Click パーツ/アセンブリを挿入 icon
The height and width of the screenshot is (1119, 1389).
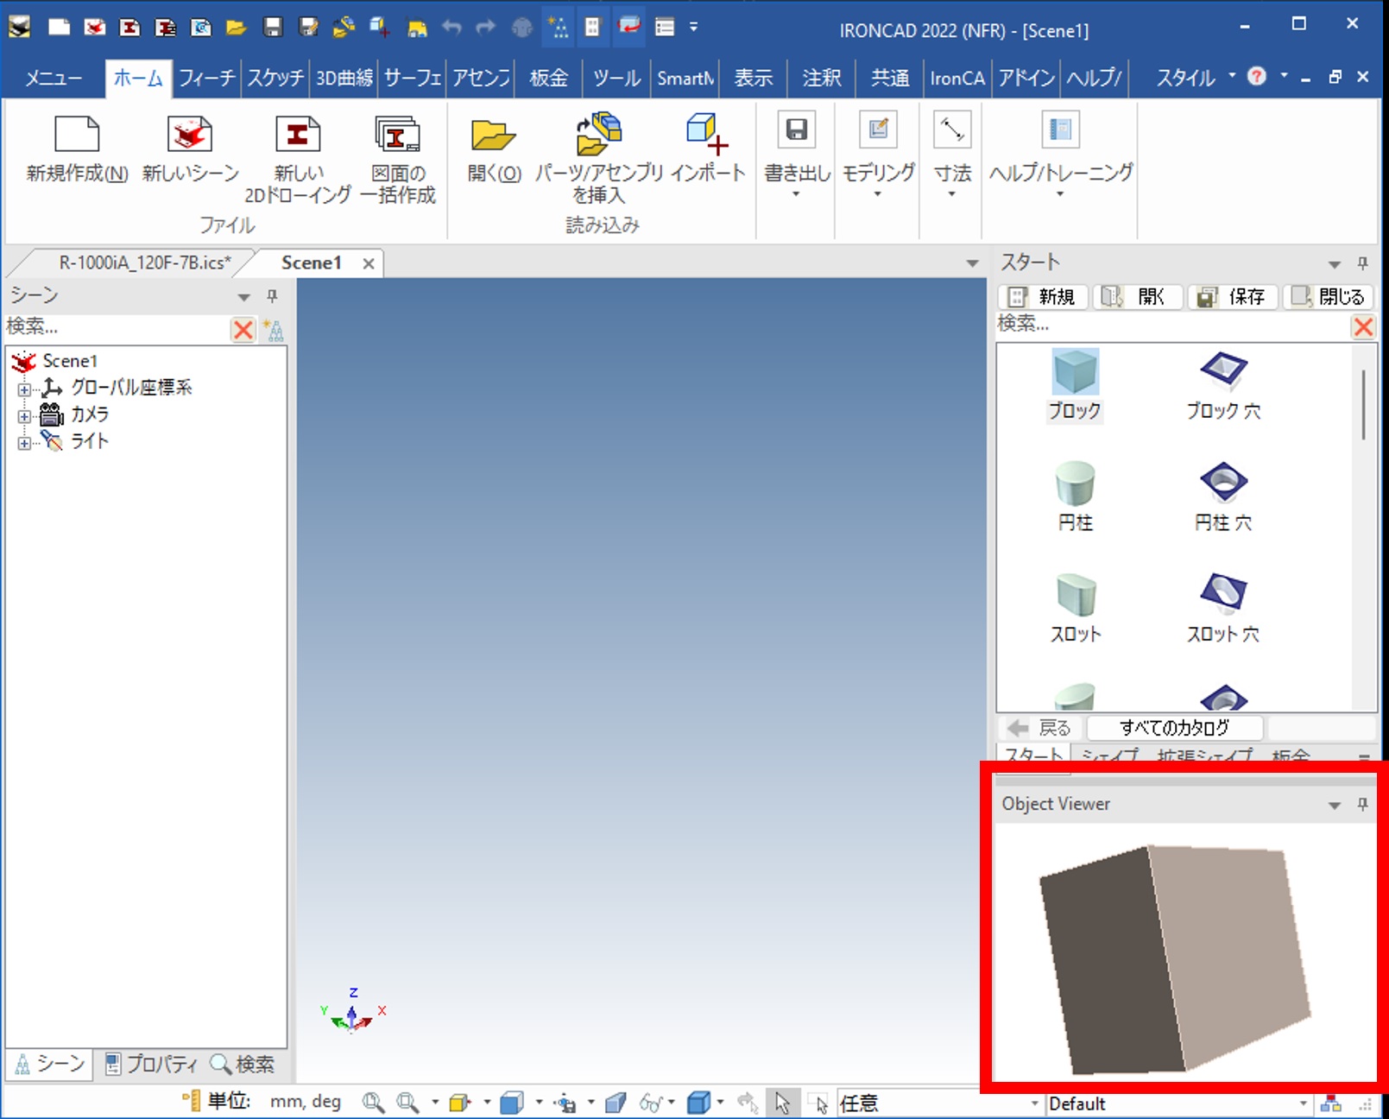pos(599,158)
